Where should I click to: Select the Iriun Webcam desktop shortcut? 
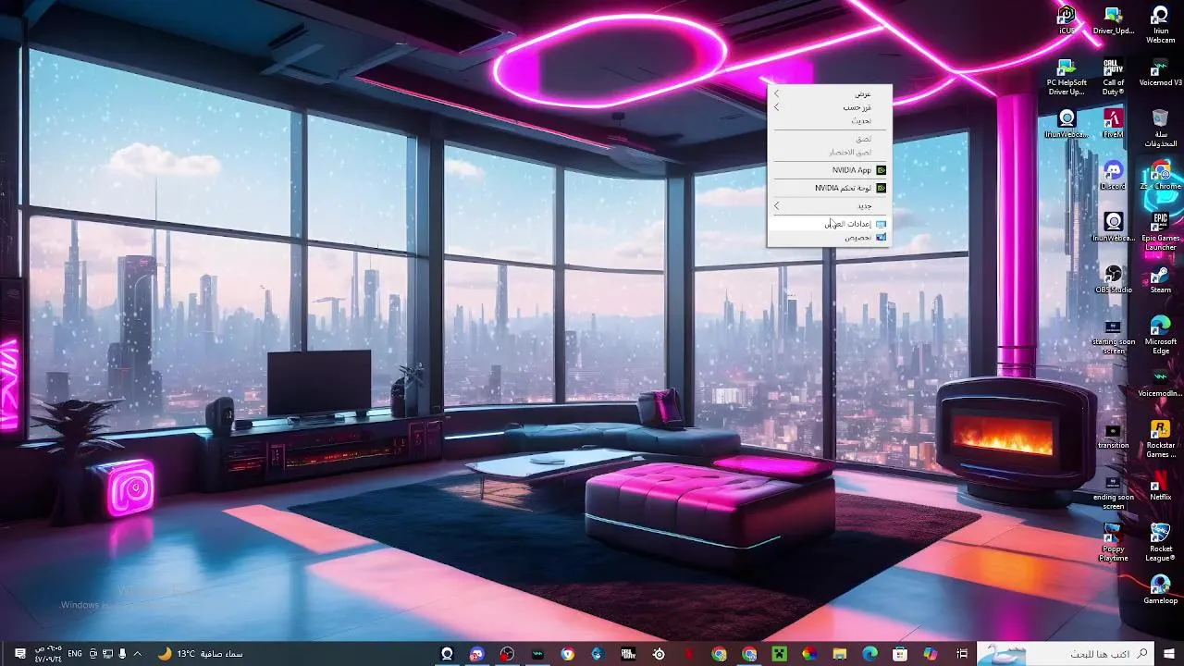[x=1160, y=24]
